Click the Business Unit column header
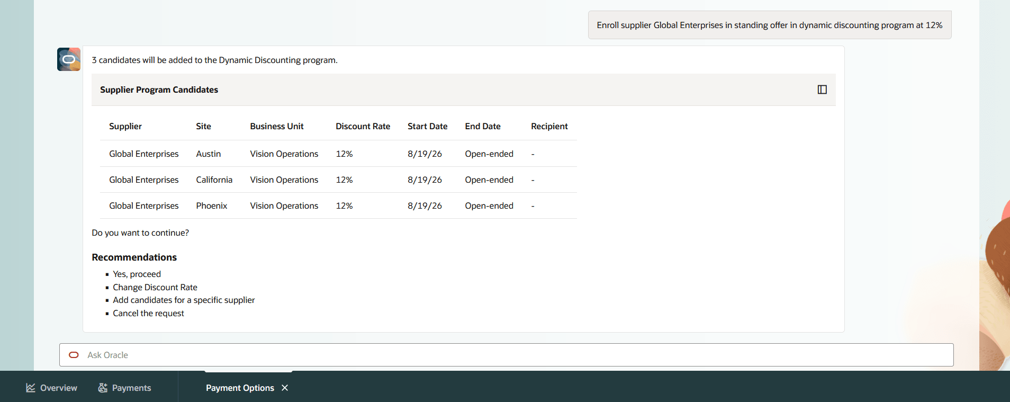Viewport: 1010px width, 402px height. (277, 126)
